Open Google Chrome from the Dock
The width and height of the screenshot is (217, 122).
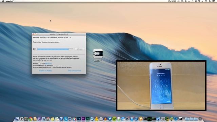31,119
